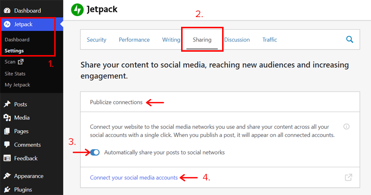Toggle Automatically share posts to social networks
This screenshot has height=195, width=371.
point(95,153)
